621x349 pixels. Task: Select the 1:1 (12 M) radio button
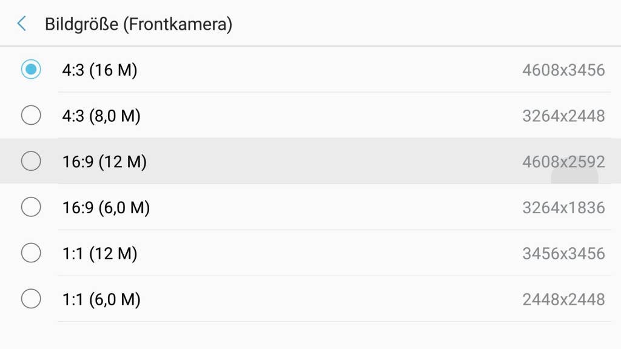[x=31, y=253]
